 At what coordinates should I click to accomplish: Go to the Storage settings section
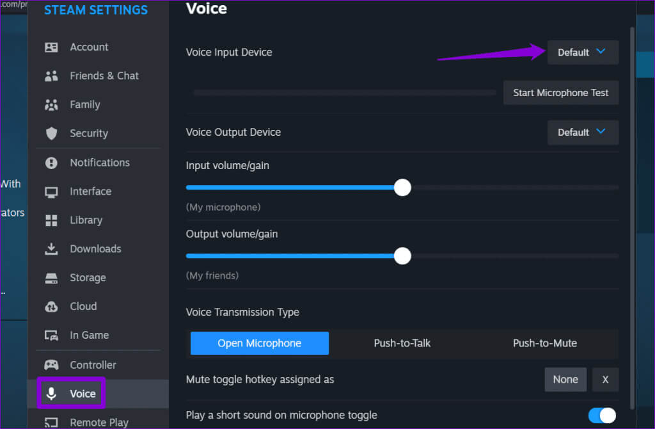click(88, 278)
